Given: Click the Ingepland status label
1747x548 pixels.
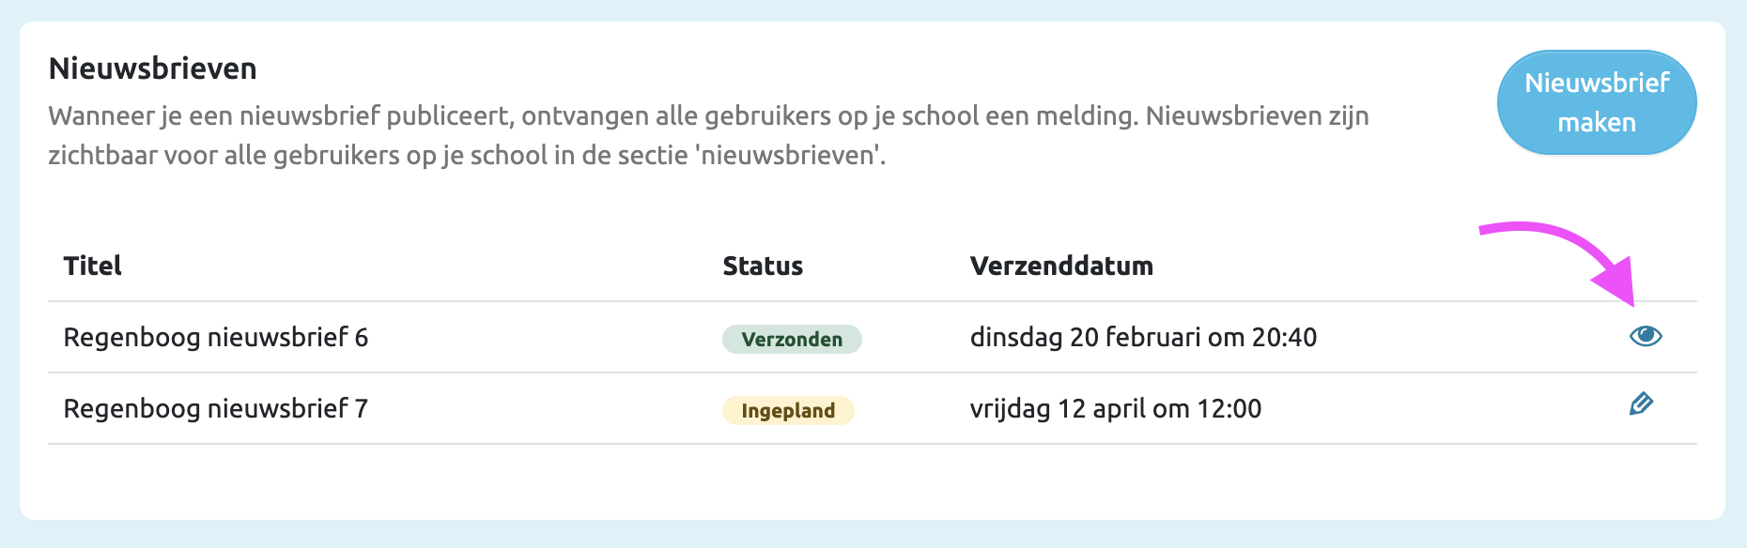Looking at the screenshot, I should (788, 410).
